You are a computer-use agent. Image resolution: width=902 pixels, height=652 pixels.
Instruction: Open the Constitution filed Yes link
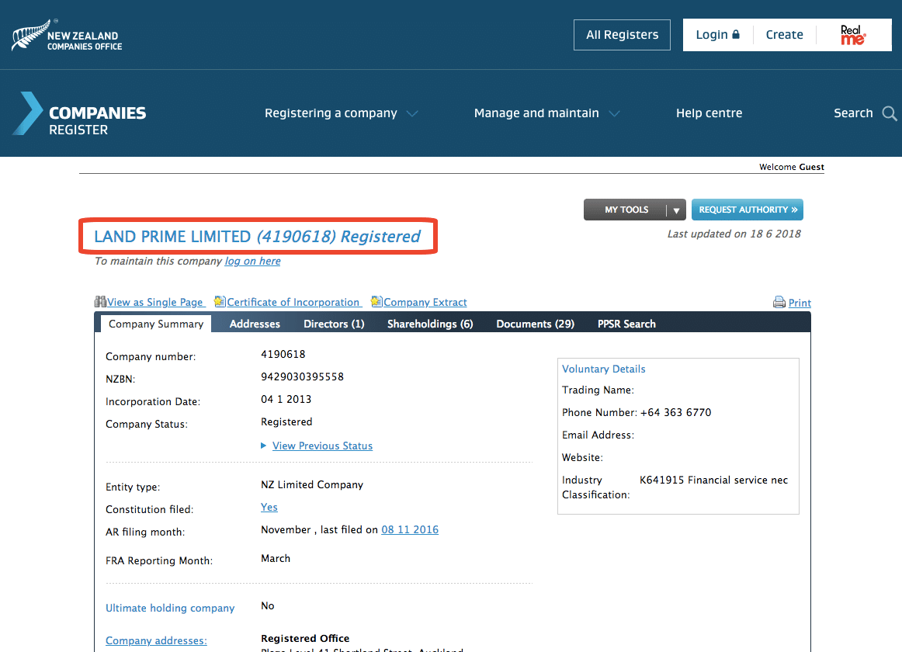coord(269,507)
